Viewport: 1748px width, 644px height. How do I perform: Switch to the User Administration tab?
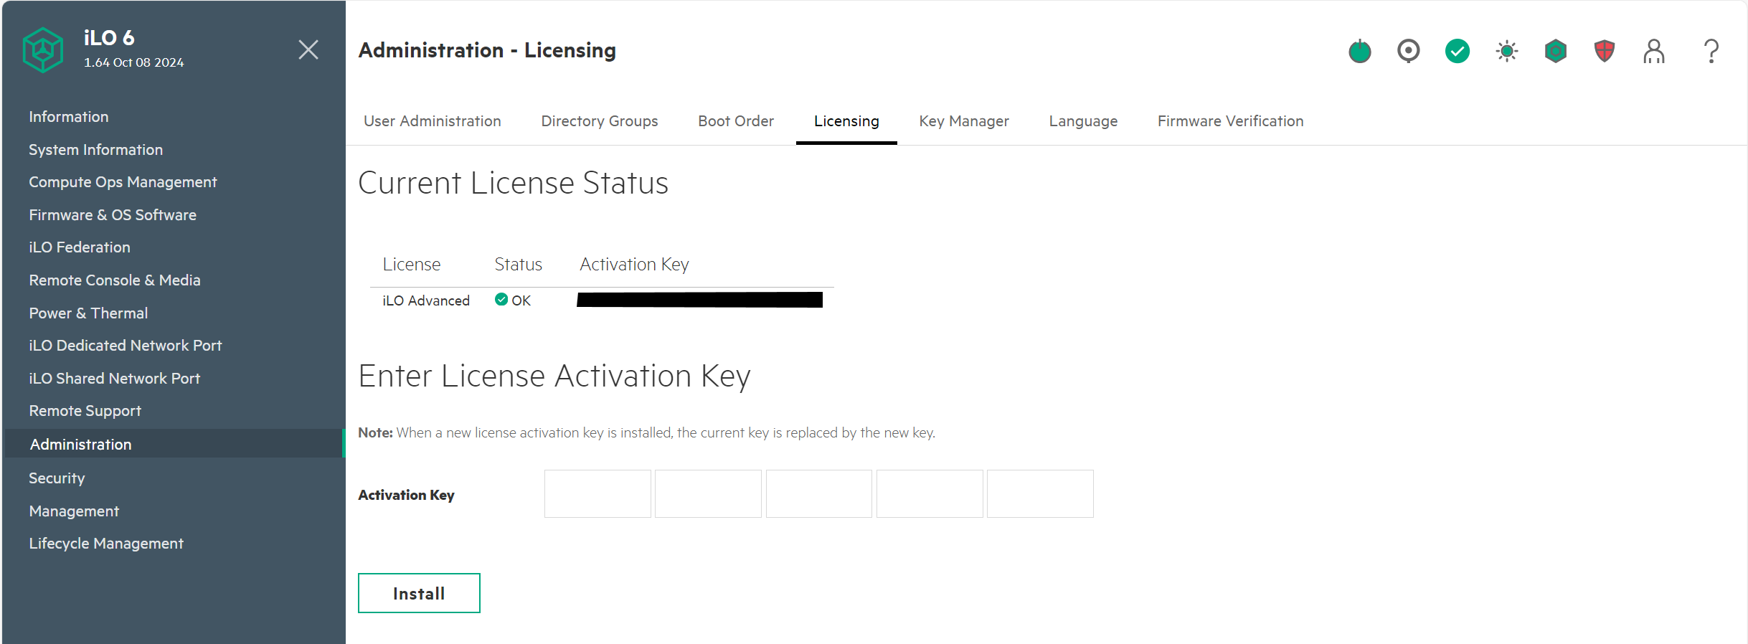tap(433, 121)
